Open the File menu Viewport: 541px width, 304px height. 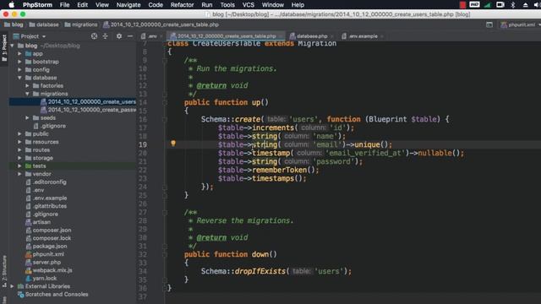(x=64, y=5)
